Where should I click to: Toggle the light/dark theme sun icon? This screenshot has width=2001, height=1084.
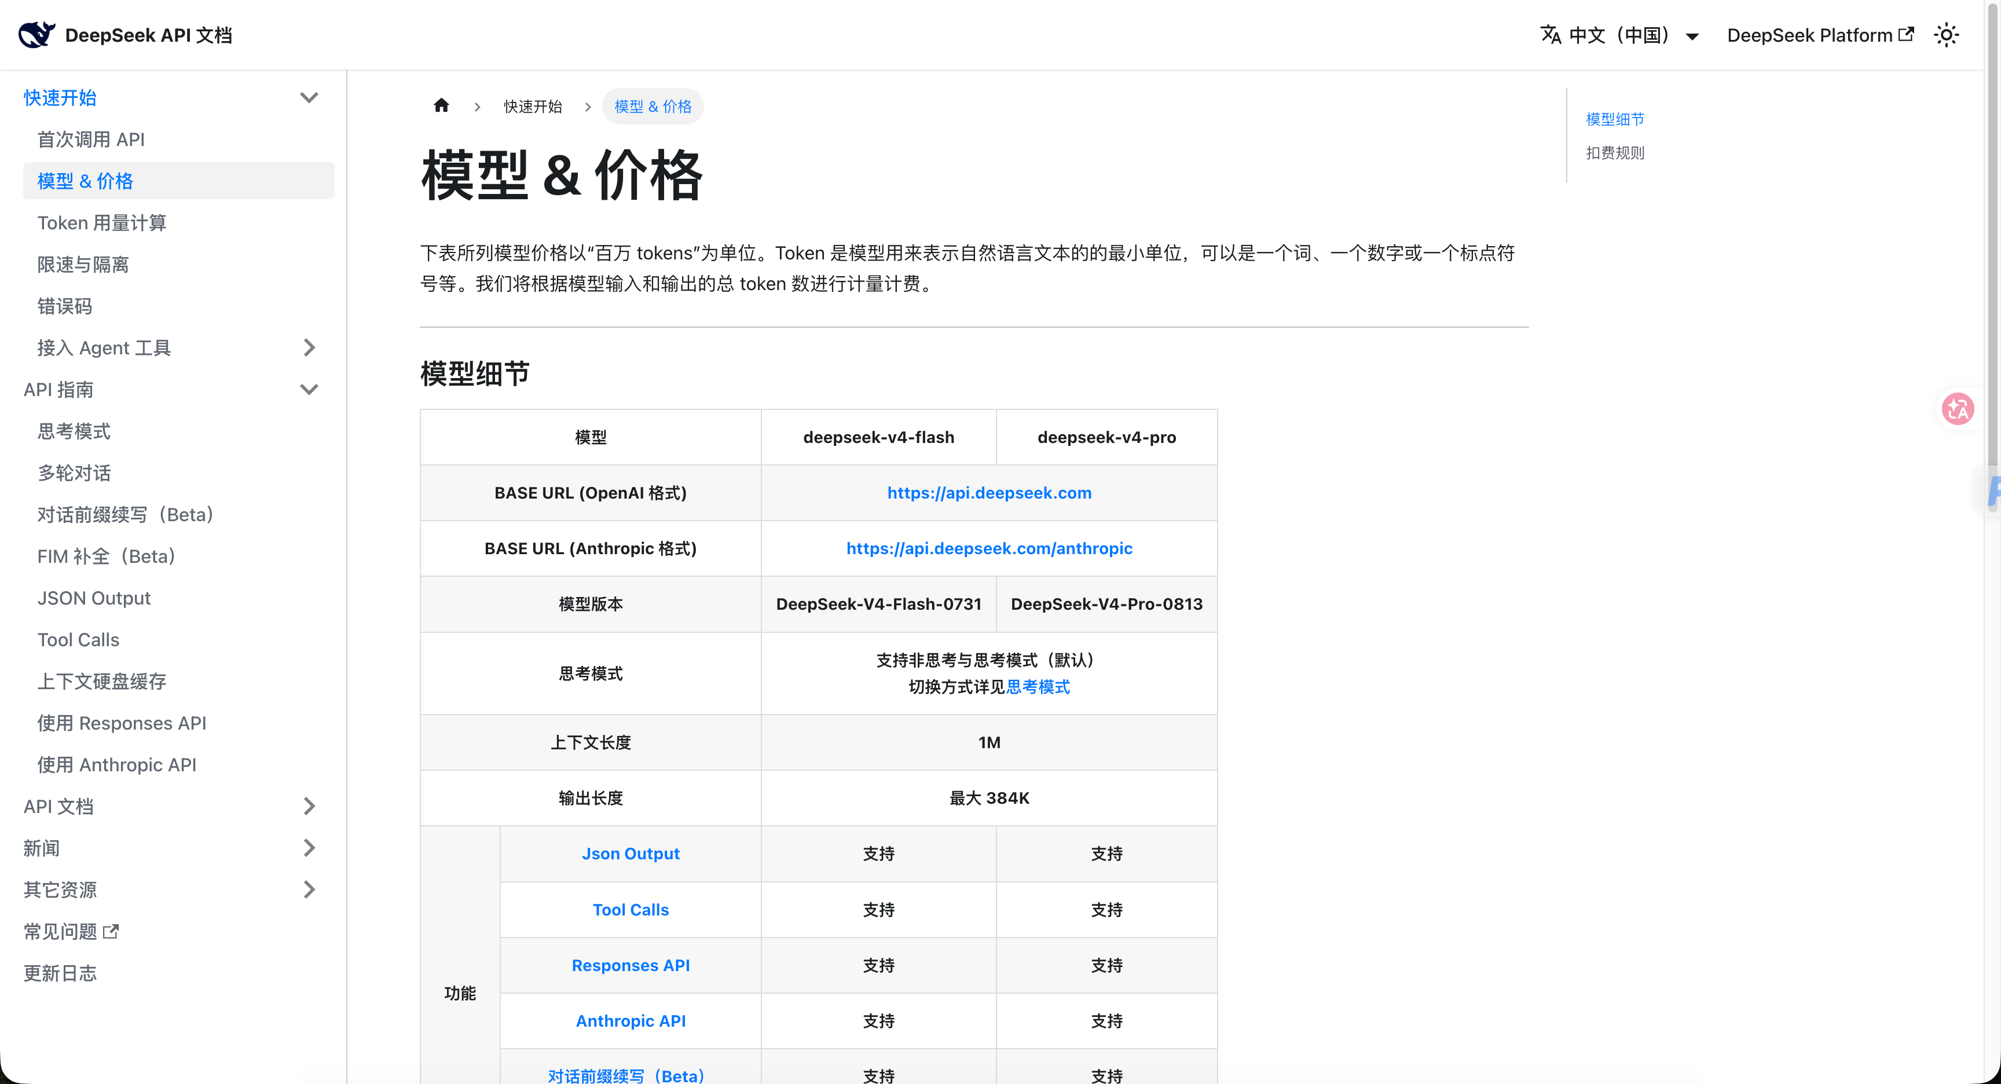tap(1946, 35)
